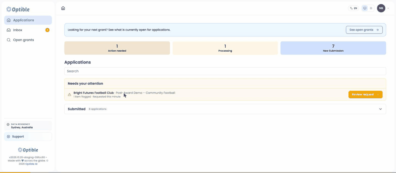The image size is (396, 173).
Task: Open Support in sidebar
Action: pos(28,136)
